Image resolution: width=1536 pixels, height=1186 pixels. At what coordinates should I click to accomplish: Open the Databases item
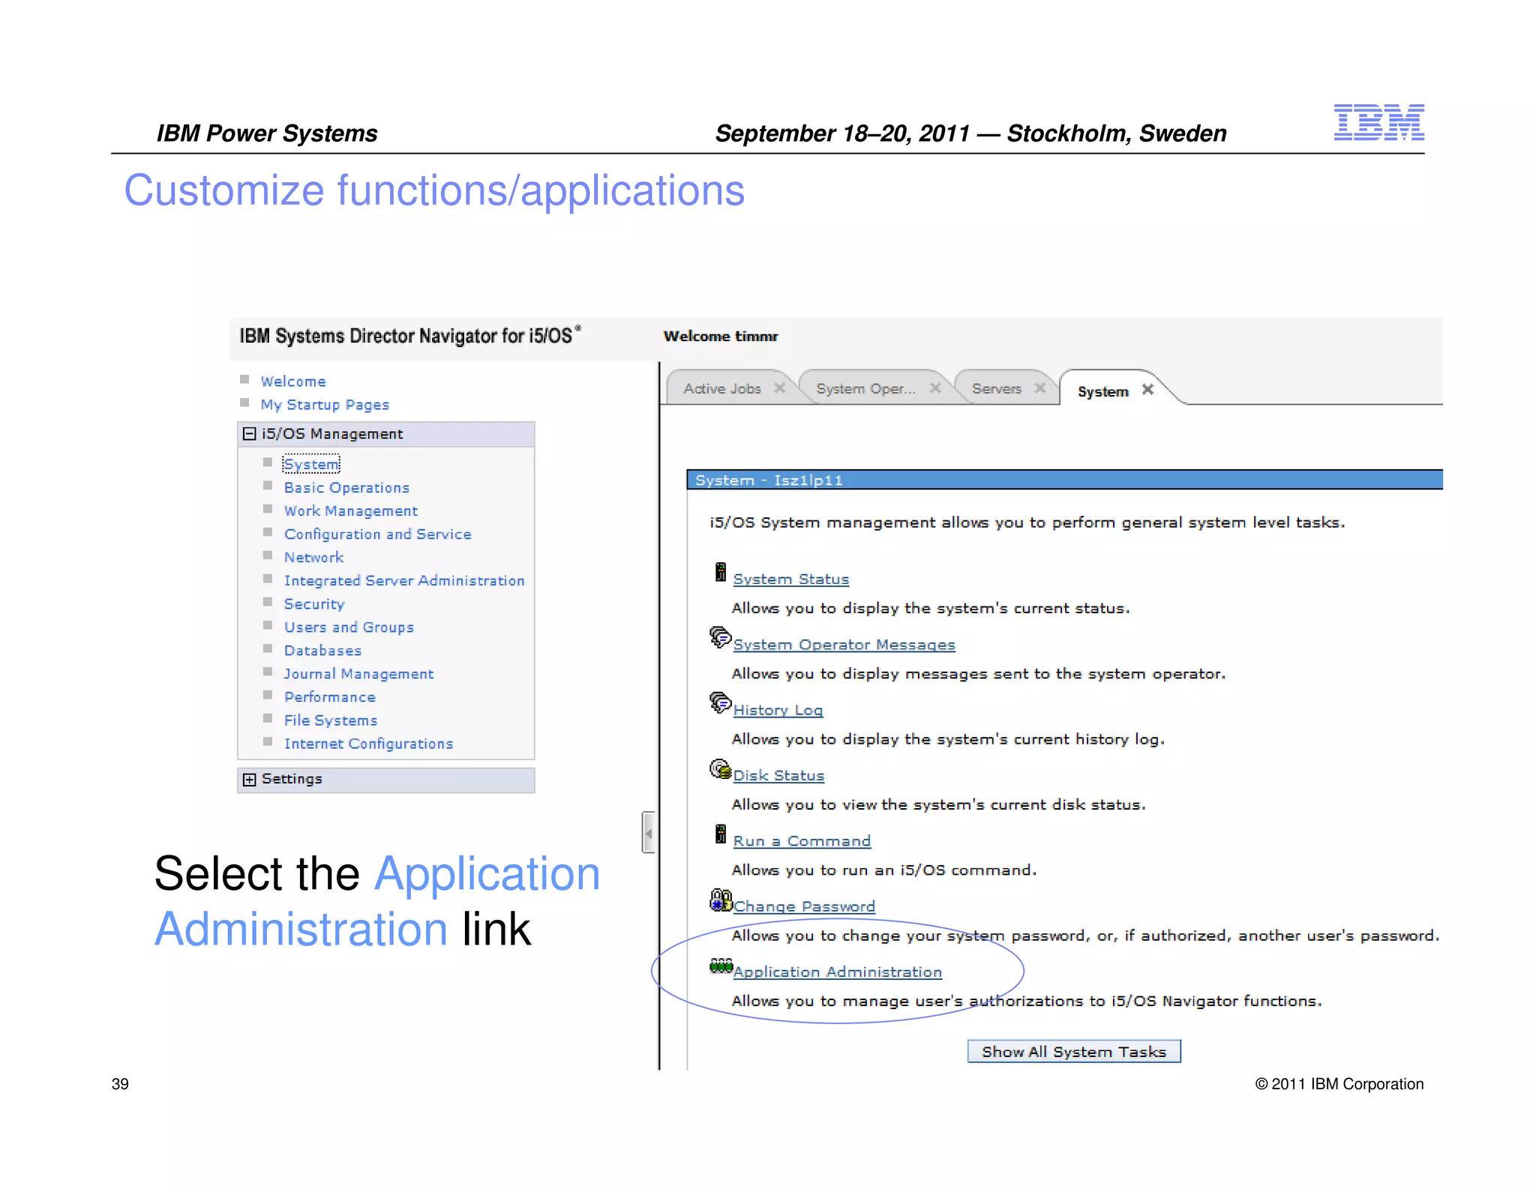tap(322, 651)
